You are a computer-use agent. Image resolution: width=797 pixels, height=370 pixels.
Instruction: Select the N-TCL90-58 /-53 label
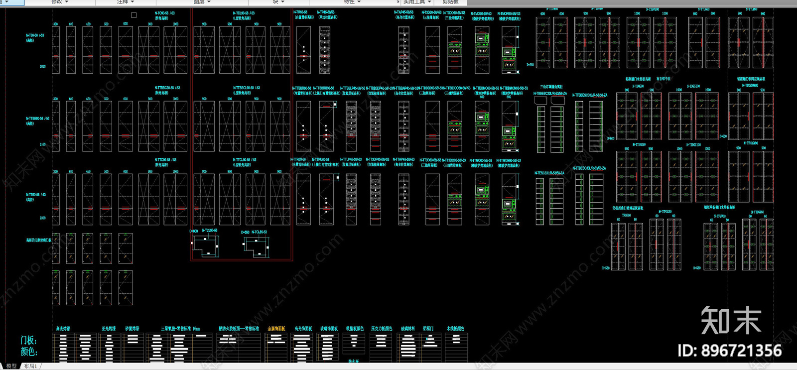point(244,13)
